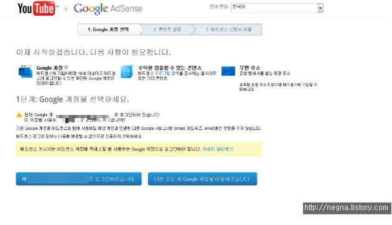Click the YouTube logo
The image size is (392, 225).
[x=37, y=9]
